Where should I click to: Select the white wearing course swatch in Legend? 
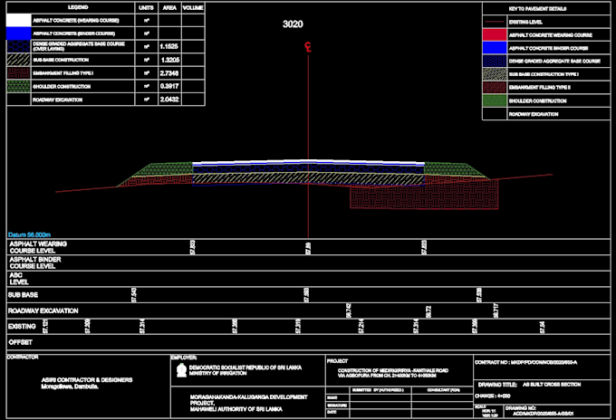(x=18, y=18)
